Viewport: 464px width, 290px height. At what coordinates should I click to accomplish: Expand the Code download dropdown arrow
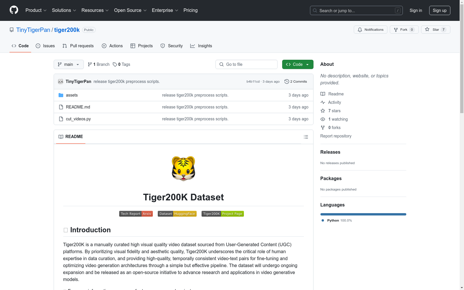pos(307,64)
